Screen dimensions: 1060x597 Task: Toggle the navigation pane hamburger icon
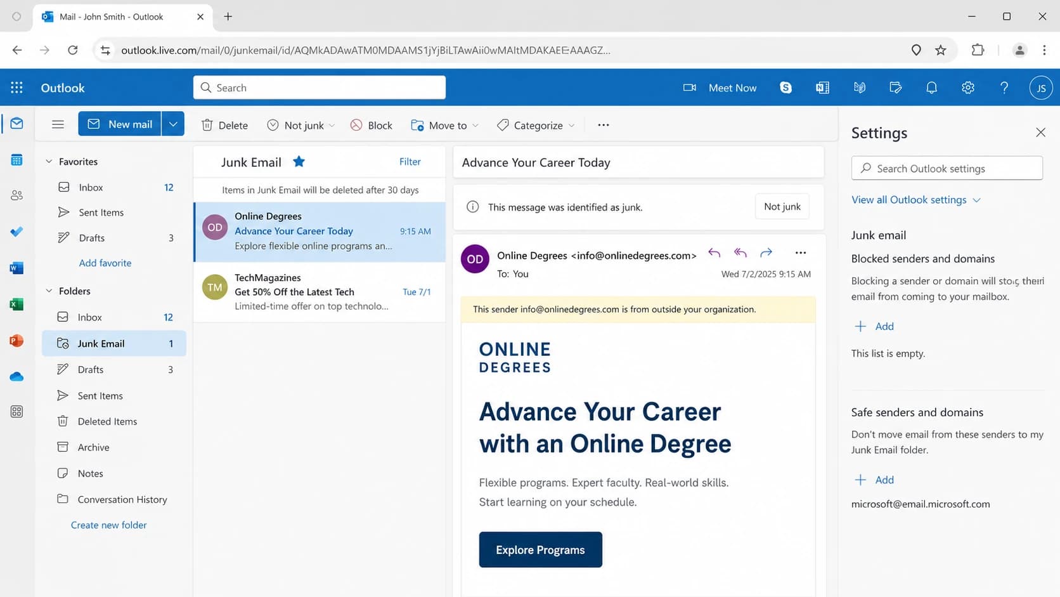(x=58, y=124)
